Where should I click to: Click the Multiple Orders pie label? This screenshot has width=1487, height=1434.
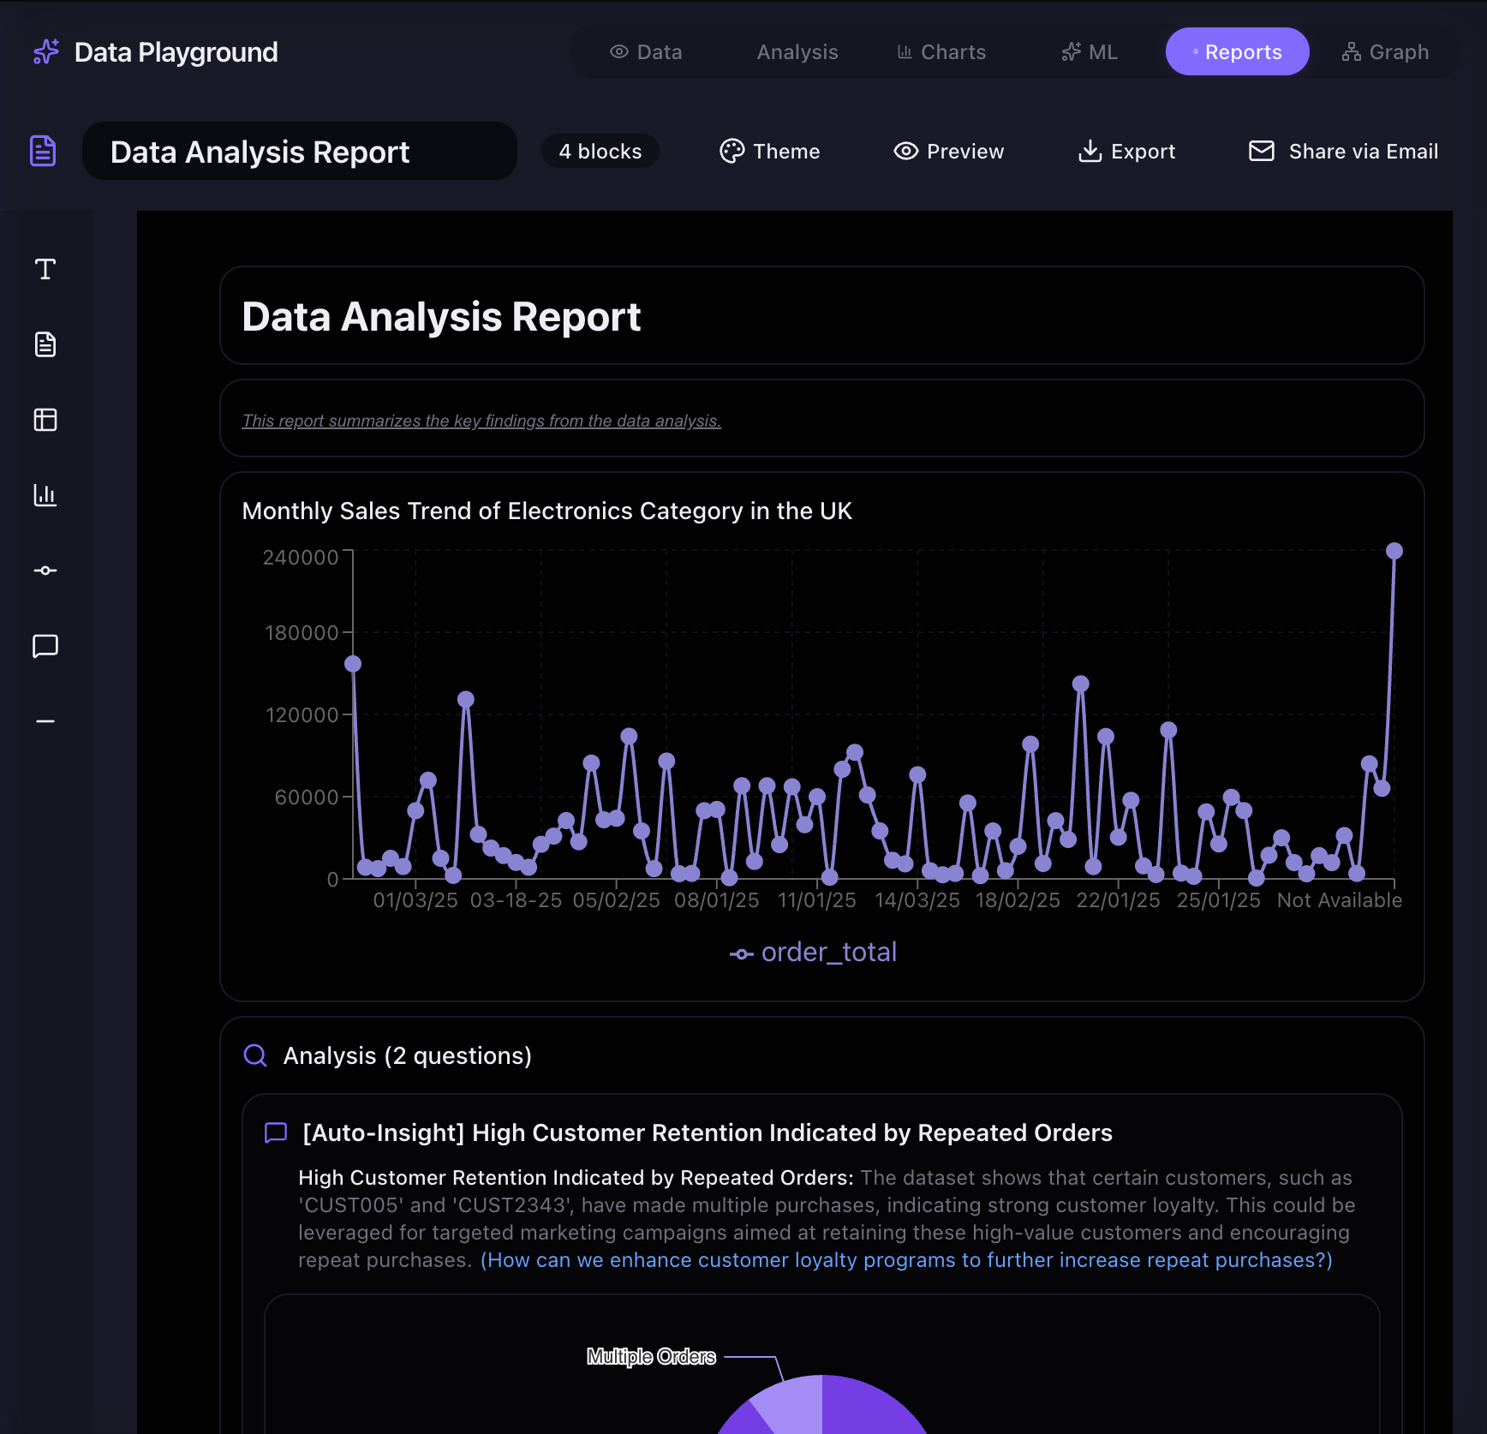click(651, 1356)
